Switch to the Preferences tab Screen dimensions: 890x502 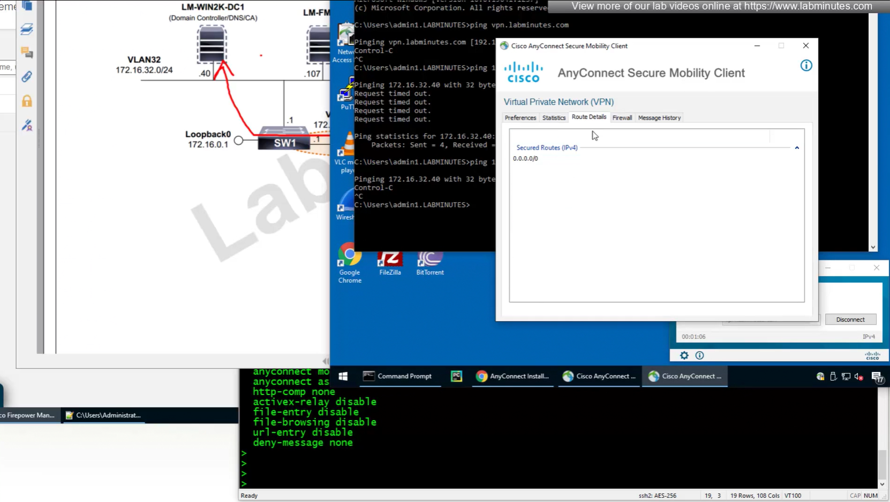pos(520,118)
